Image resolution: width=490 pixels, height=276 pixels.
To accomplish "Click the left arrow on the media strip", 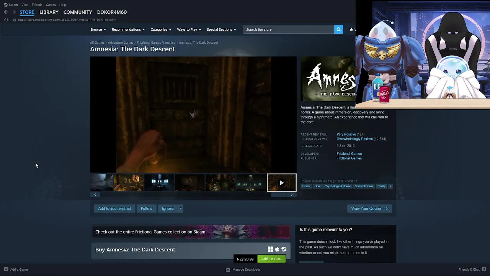I will [95, 195].
